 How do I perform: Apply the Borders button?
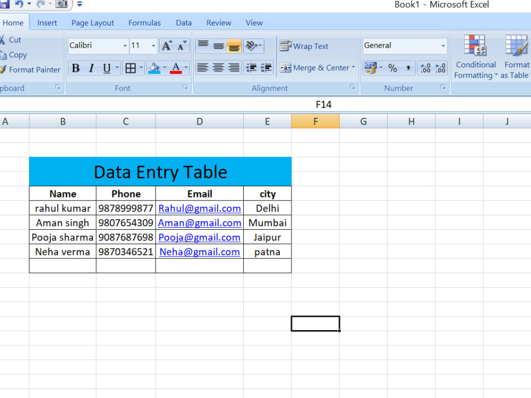(x=131, y=68)
